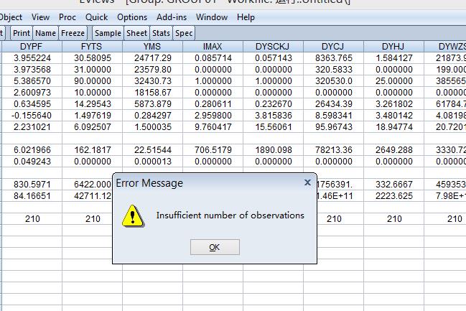Click cell value 0.634595
This screenshot has height=311, width=466.
[x=32, y=104]
